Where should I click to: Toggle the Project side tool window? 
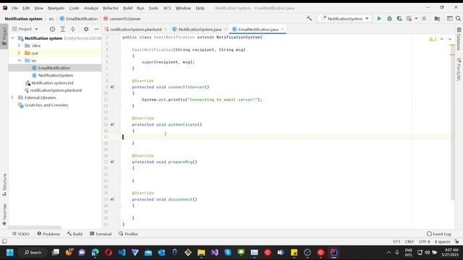click(4, 36)
